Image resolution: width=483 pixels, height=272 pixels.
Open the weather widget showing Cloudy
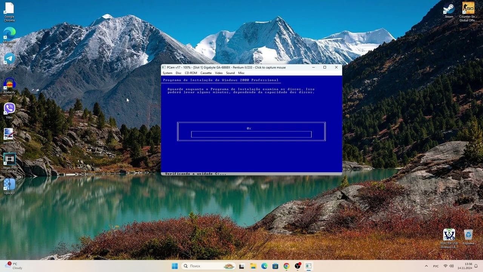click(x=14, y=266)
